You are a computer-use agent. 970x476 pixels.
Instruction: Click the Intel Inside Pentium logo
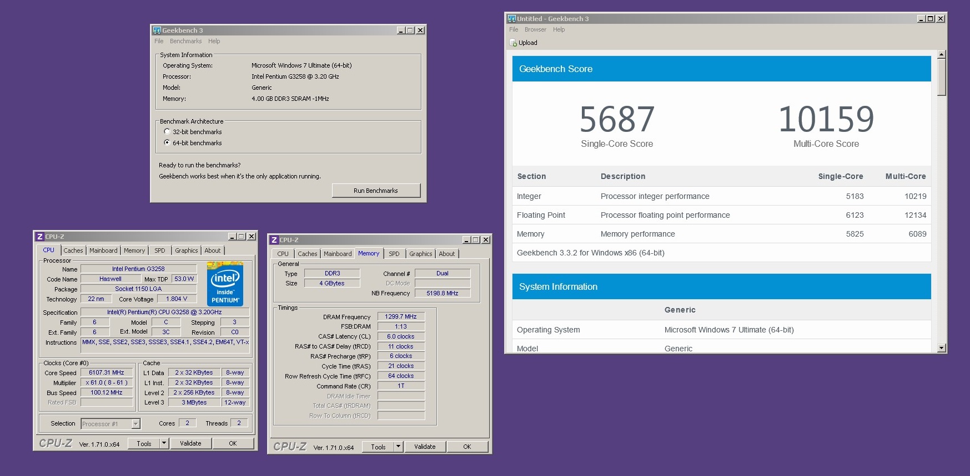pyautogui.click(x=225, y=284)
